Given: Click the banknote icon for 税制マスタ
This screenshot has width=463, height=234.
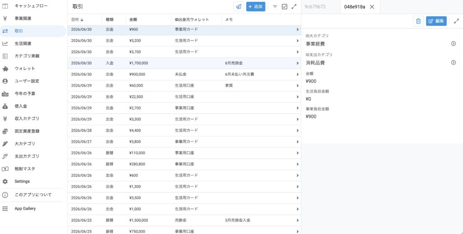Looking at the screenshot, I should tap(5, 169).
